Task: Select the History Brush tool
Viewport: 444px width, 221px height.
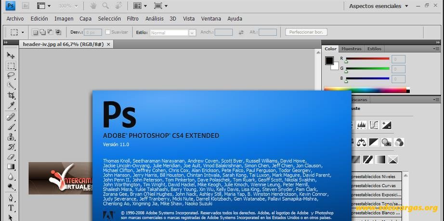Action: click(11, 147)
